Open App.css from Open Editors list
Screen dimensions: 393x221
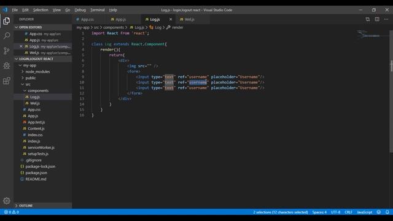click(x=42, y=34)
